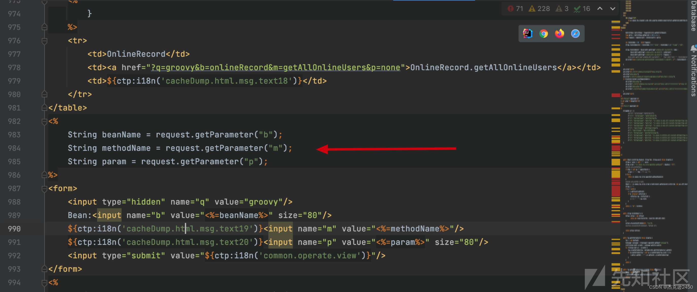Open the Notifications tool window
This screenshot has width=697, height=292.
click(693, 71)
